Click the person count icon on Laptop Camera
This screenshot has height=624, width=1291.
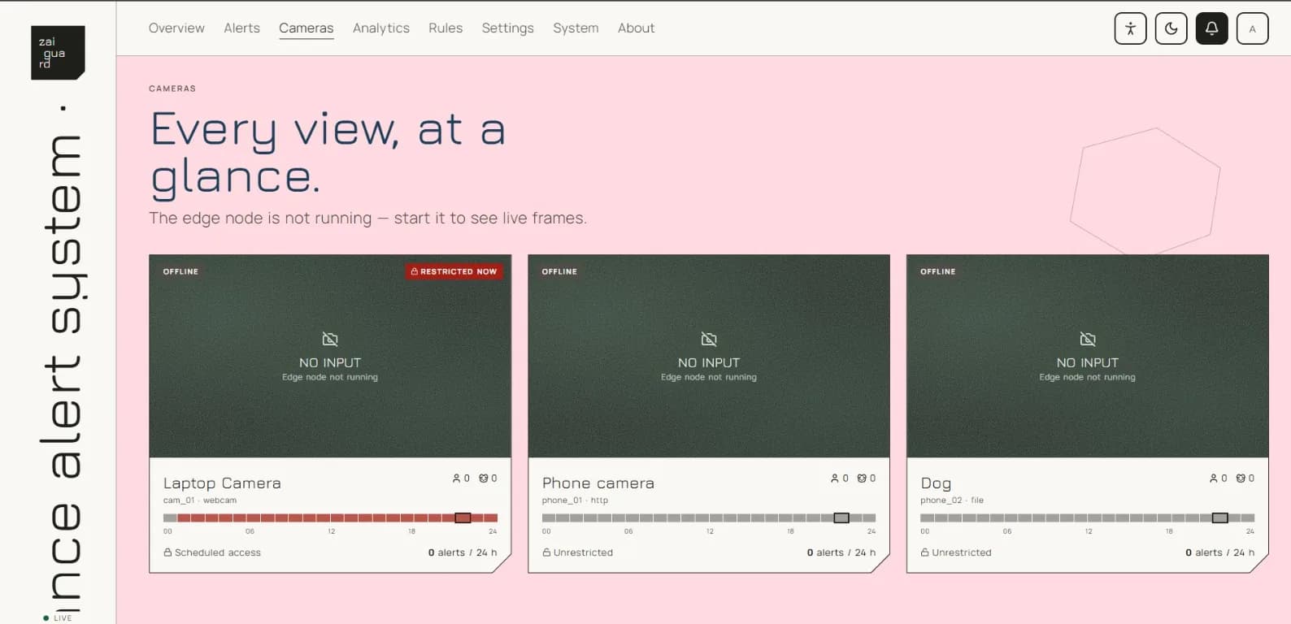457,479
